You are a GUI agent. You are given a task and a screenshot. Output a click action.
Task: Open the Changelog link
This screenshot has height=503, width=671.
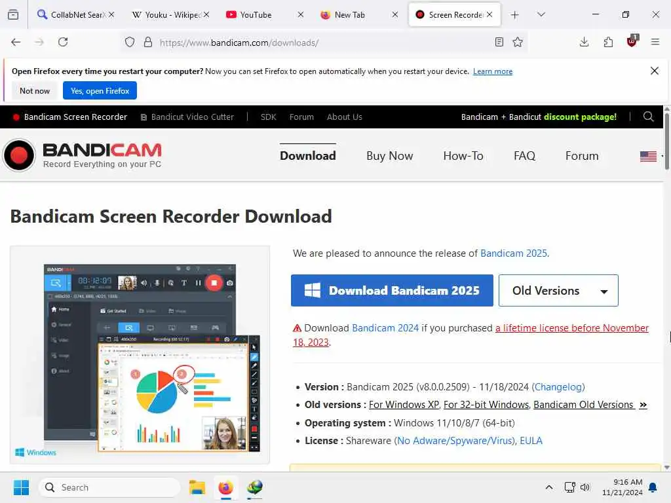point(558,387)
